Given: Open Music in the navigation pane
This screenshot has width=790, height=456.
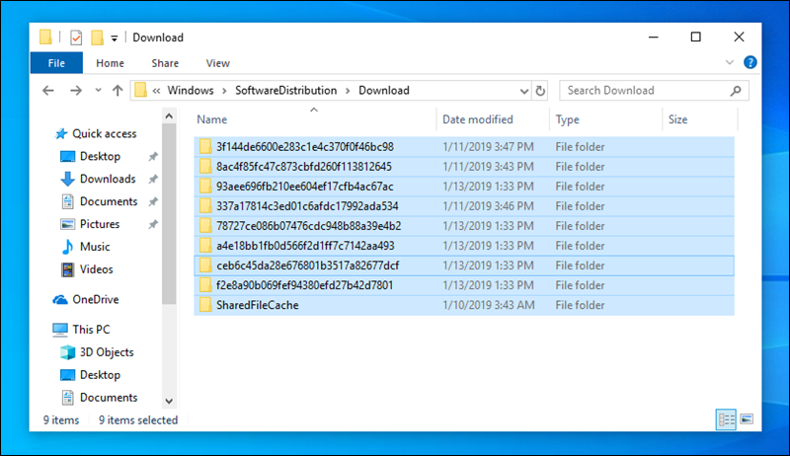Looking at the screenshot, I should [x=85, y=247].
